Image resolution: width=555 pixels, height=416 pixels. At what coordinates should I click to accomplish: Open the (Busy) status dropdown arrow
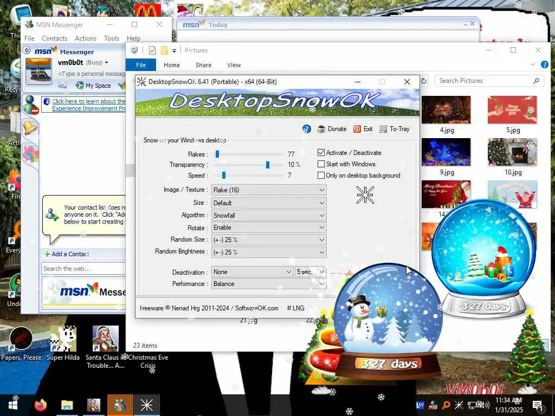click(x=106, y=63)
